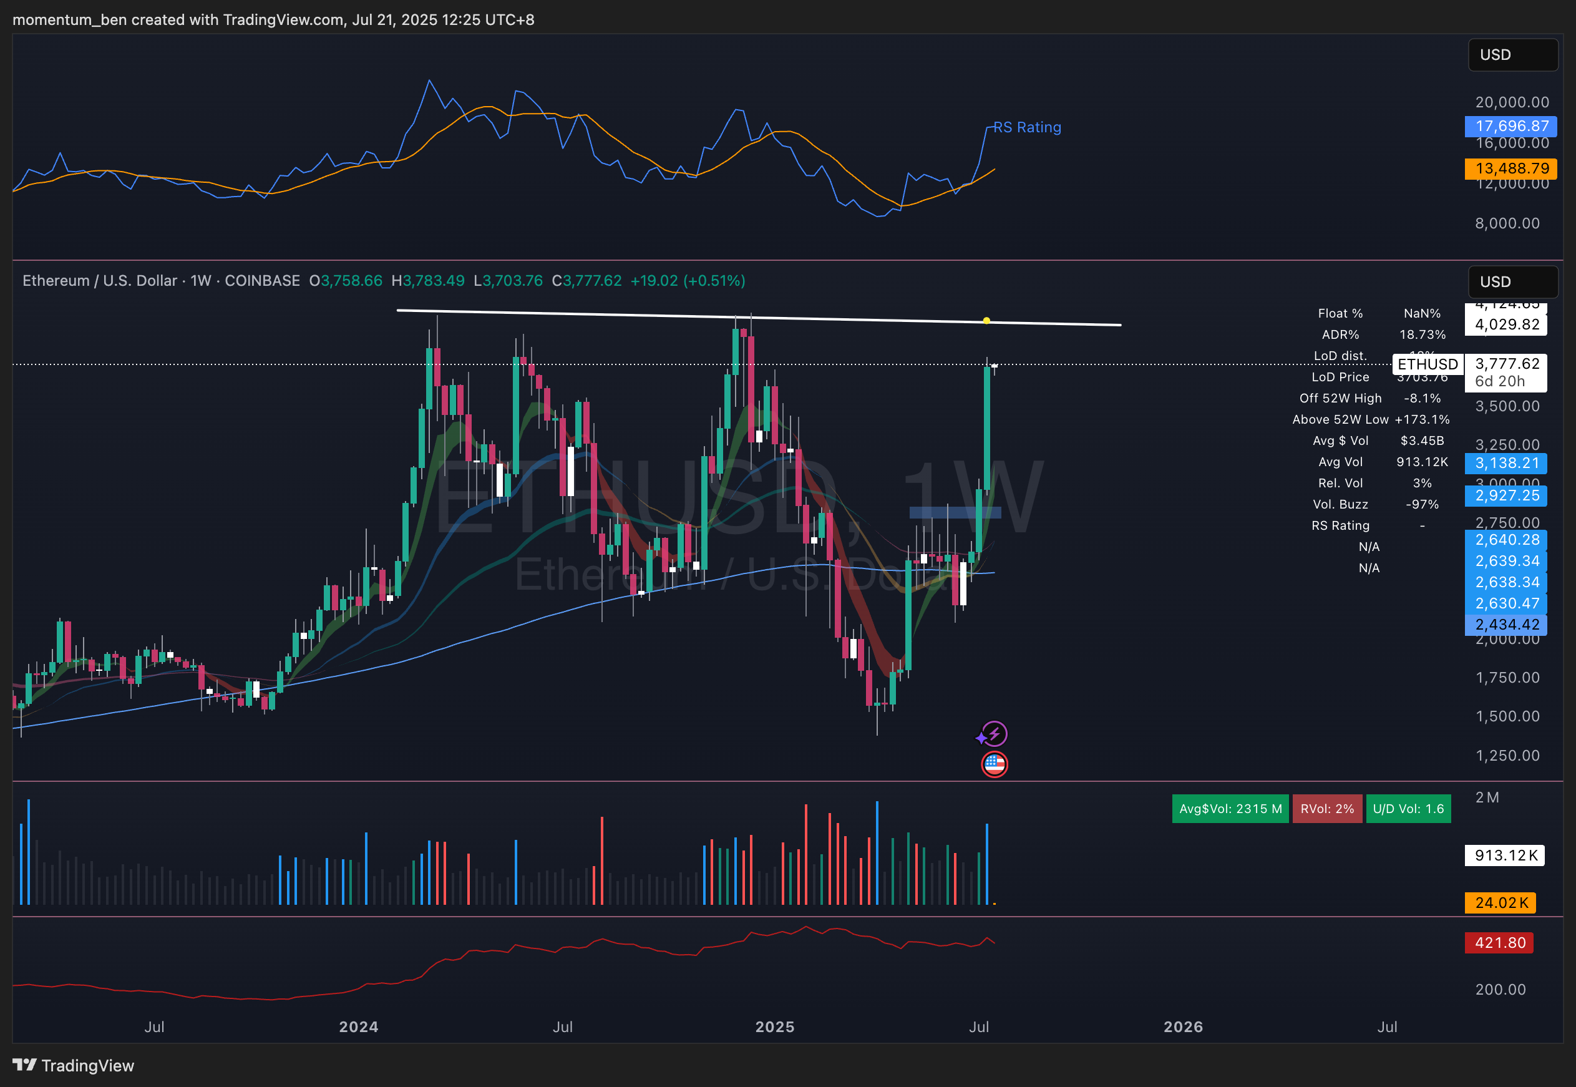
Task: Click the Ethereum / U.S. Dollar symbol title
Action: point(99,281)
